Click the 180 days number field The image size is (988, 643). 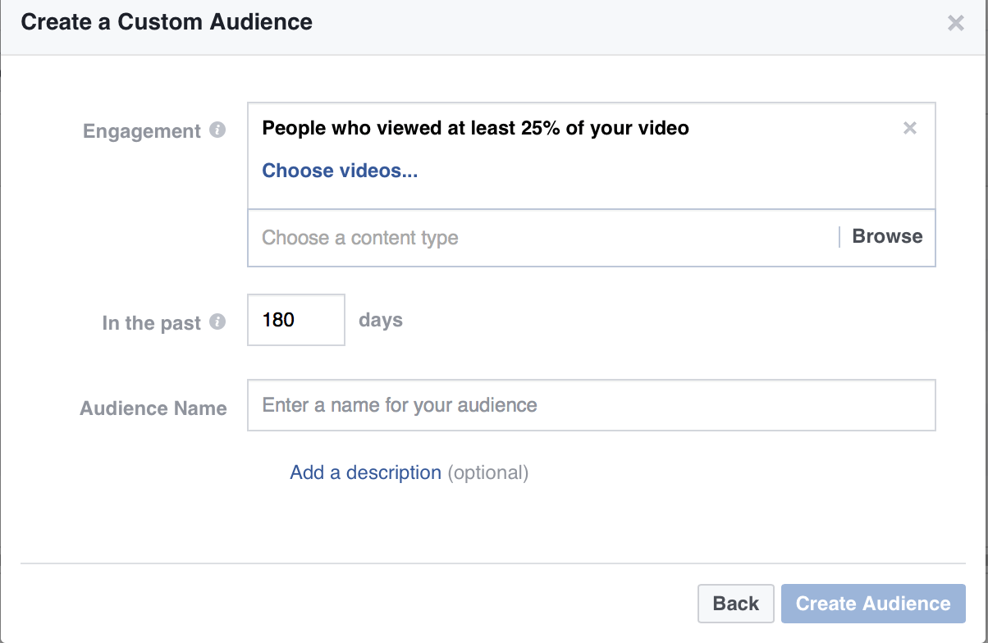295,320
